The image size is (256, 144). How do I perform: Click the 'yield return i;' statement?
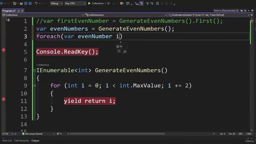tap(90, 101)
